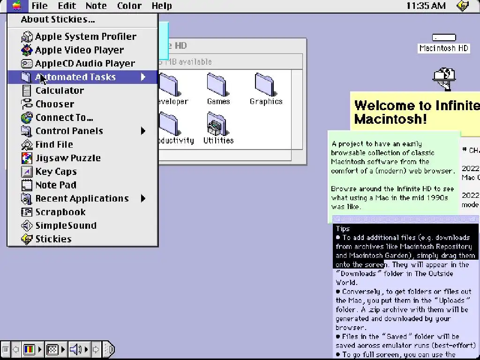Expand the Control Panels submenu arrow
This screenshot has width=480, height=360.
tap(143, 131)
